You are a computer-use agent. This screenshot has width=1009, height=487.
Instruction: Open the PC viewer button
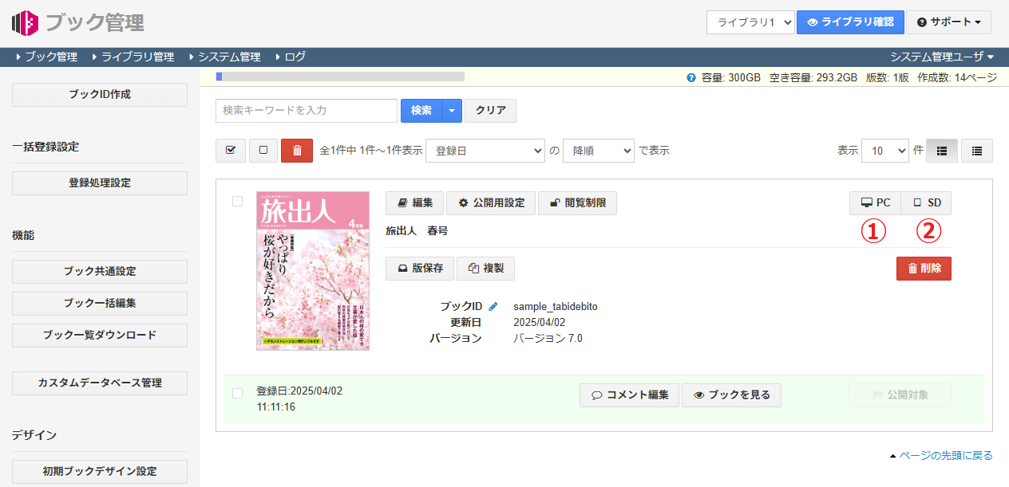875,203
